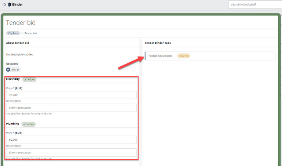Viewport: 282px width, 166px height.
Task: Click the Price (EUR) label under Electricity
Action: click(14, 88)
